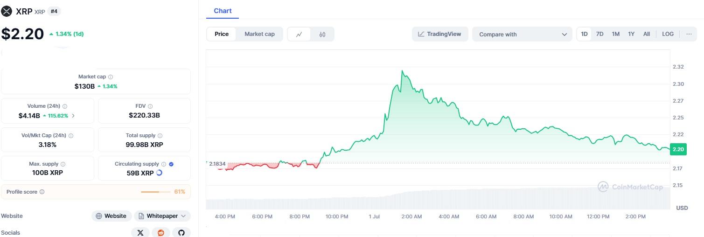704x237 pixels.
Task: Click the Profile score info icon
Action: pyautogui.click(x=42, y=192)
